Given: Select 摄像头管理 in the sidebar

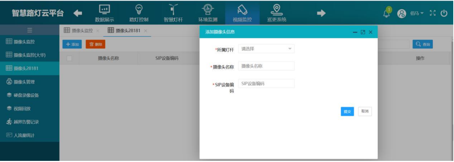Looking at the screenshot, I should point(26,82).
